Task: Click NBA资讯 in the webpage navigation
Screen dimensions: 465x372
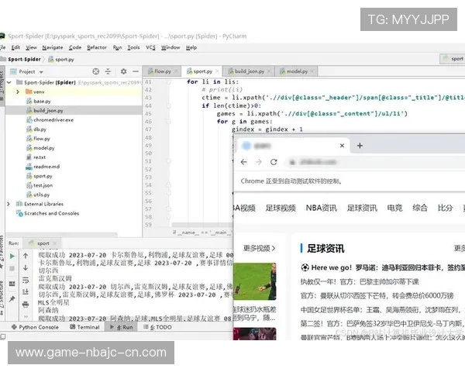Action: pos(322,208)
